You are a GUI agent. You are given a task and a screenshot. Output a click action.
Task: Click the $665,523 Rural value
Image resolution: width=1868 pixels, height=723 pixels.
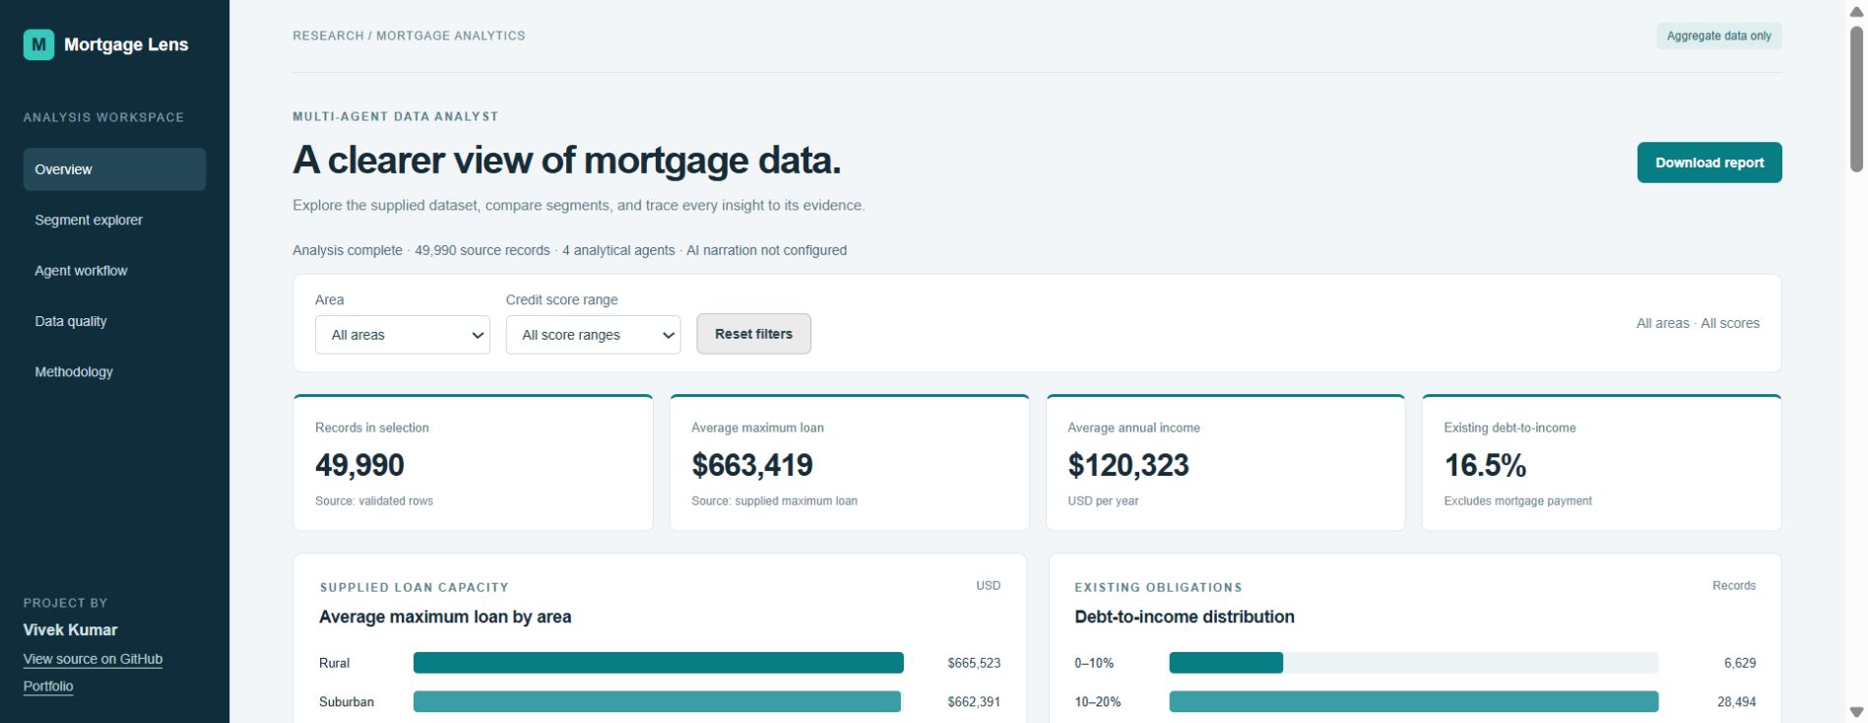[974, 663]
